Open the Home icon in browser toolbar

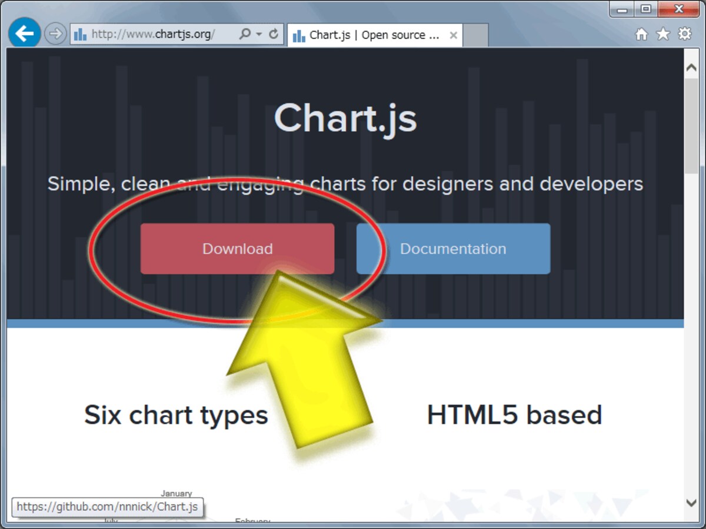(641, 34)
